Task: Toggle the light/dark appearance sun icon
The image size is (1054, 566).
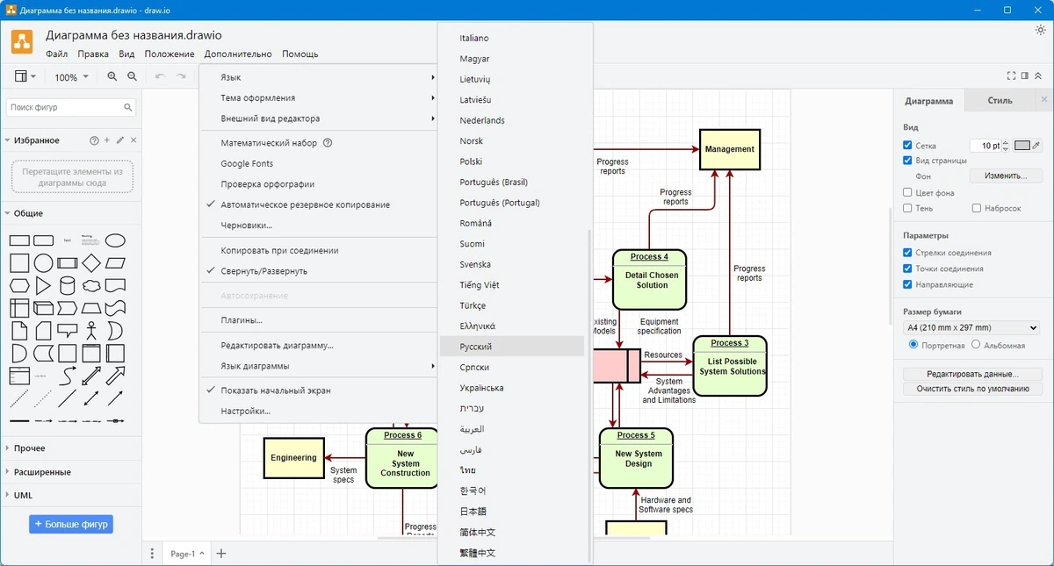Action: pyautogui.click(x=1041, y=30)
